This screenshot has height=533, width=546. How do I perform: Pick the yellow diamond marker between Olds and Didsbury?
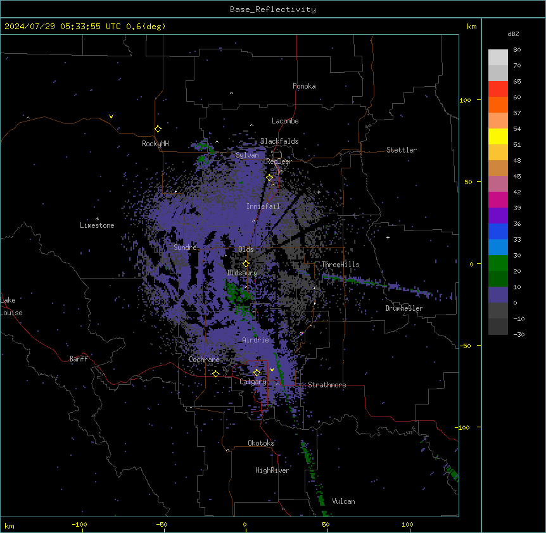click(246, 264)
